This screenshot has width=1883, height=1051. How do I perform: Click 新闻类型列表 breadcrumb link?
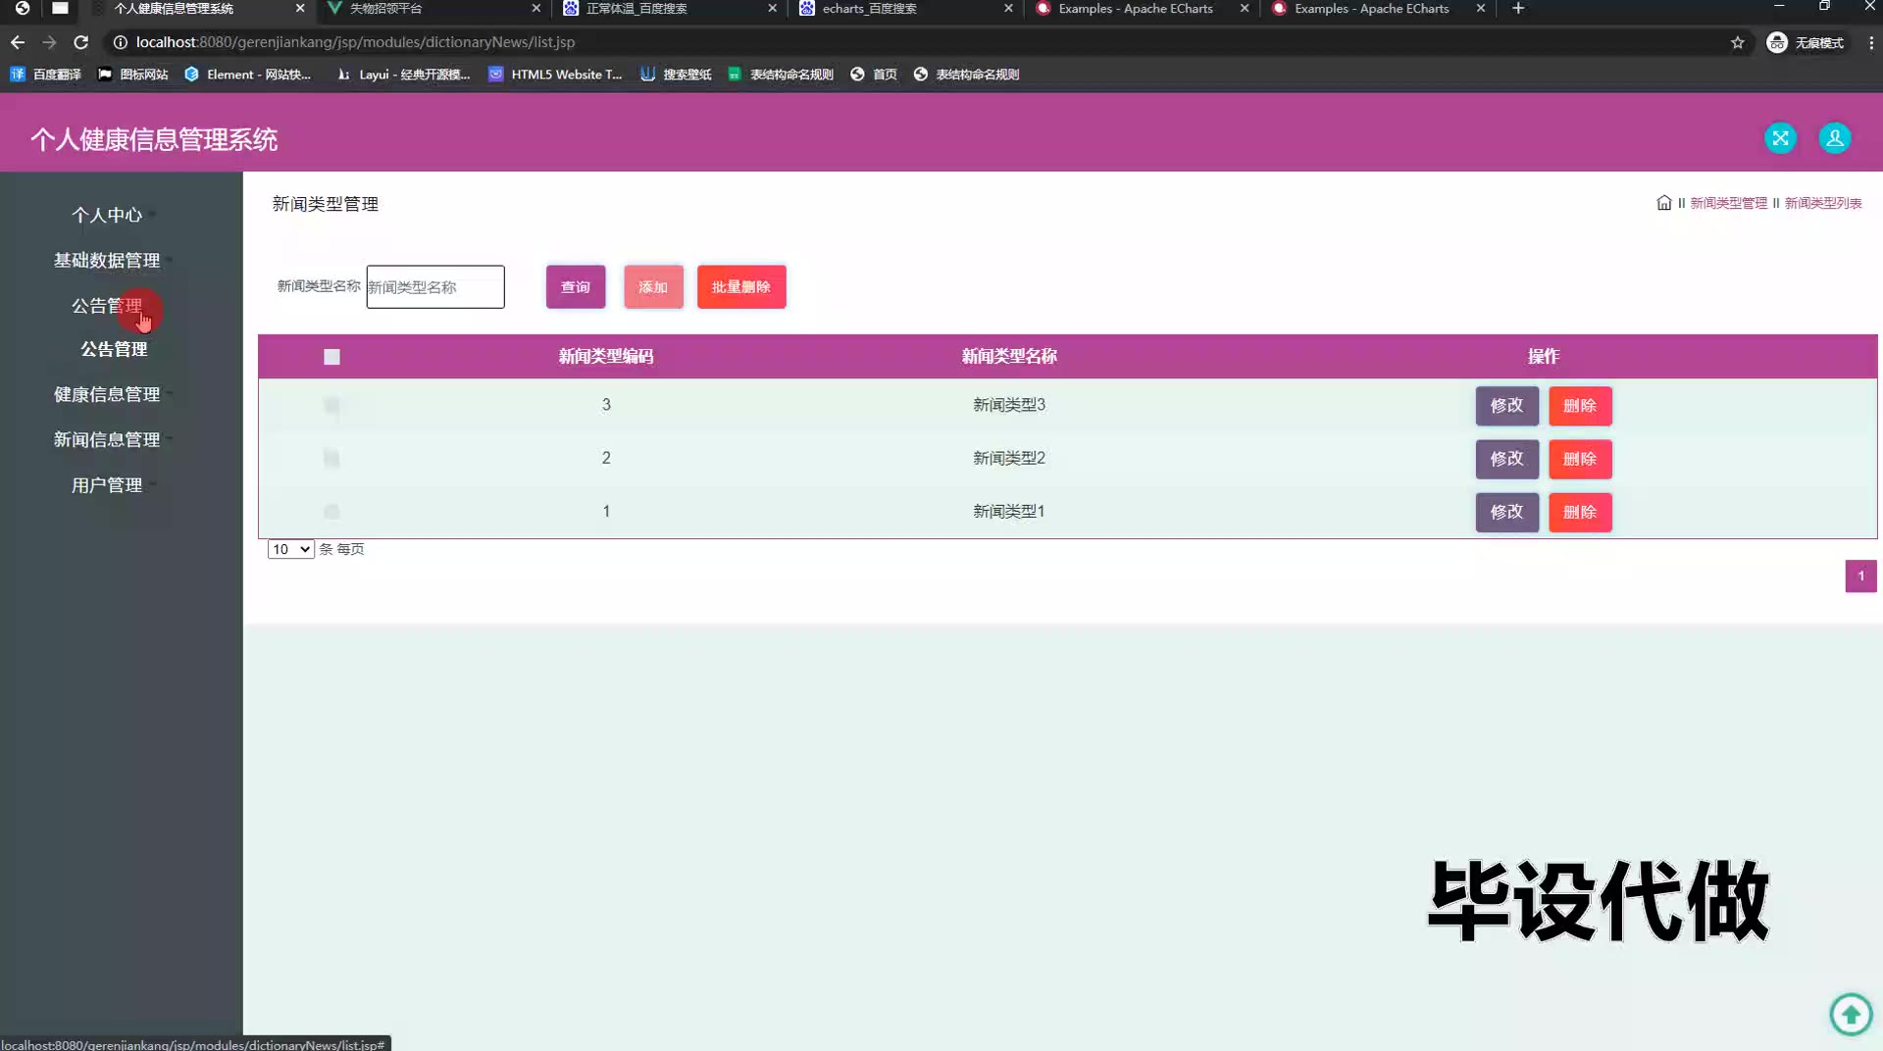(1823, 203)
